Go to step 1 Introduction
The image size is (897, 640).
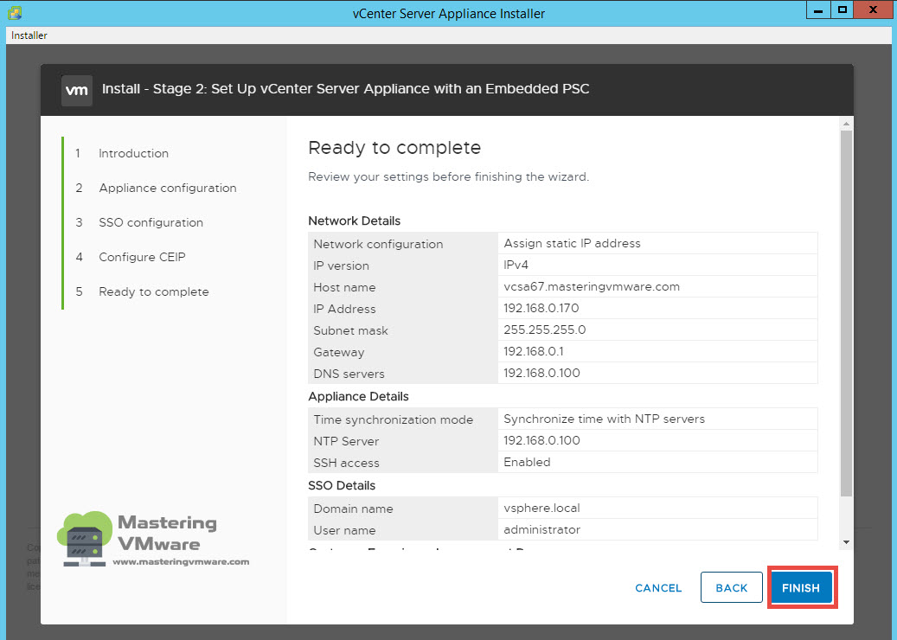tap(133, 153)
